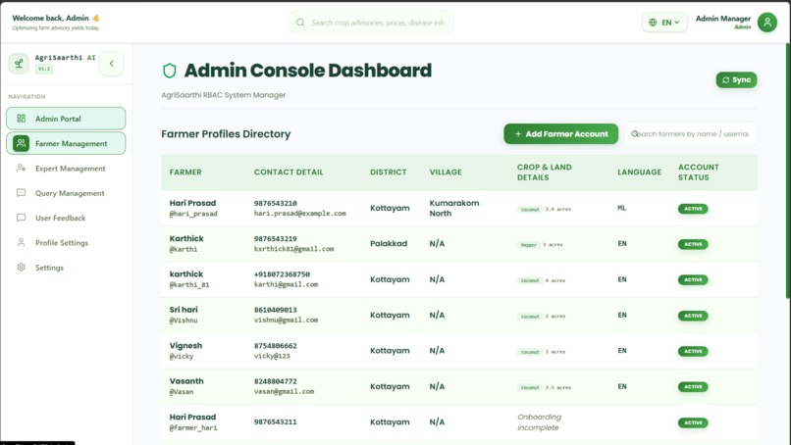Focus the crop advisories search field

(x=371, y=23)
